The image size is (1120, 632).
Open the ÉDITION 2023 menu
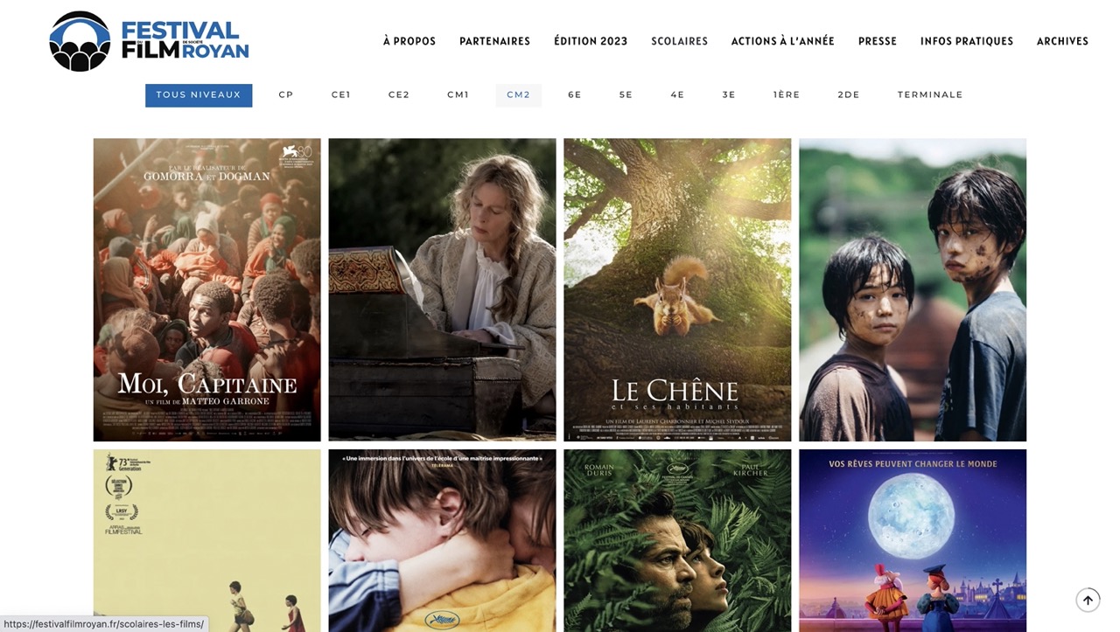click(x=591, y=41)
